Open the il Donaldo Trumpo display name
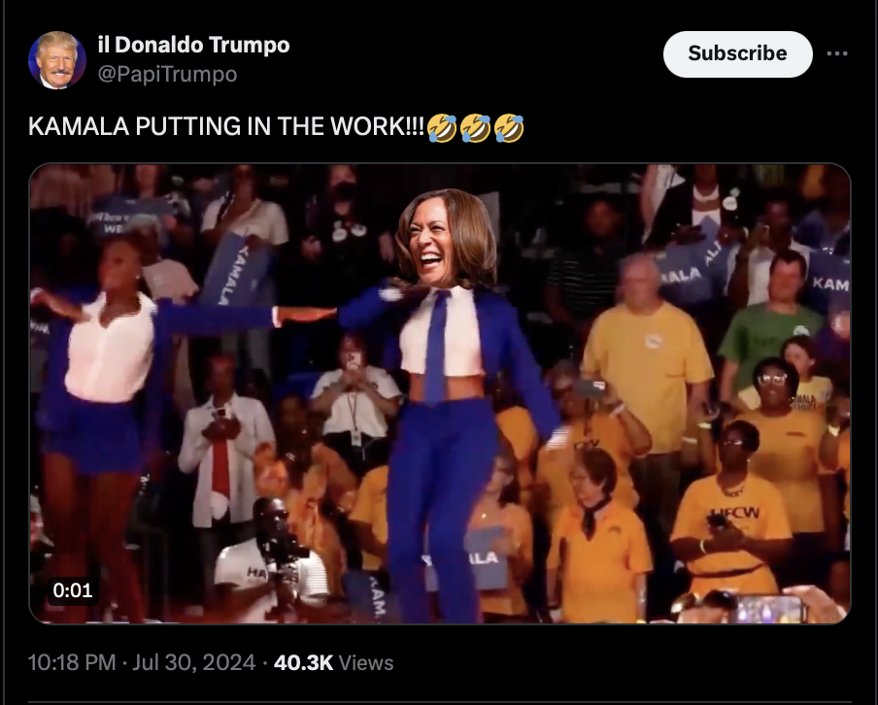 pyautogui.click(x=193, y=45)
